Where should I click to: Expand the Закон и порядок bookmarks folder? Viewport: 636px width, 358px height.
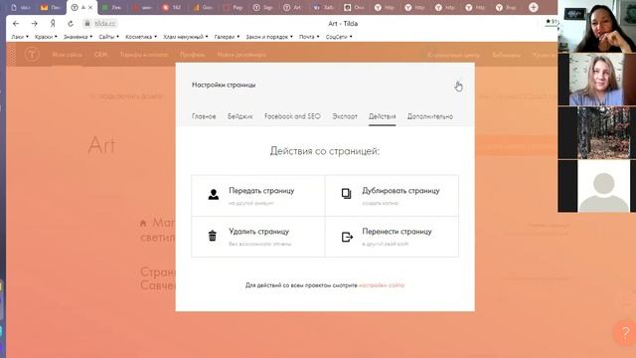click(269, 37)
